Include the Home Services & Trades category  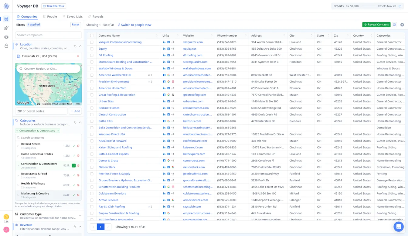(x=74, y=156)
